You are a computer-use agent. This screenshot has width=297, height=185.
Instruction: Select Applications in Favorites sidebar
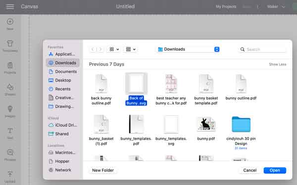point(63,54)
